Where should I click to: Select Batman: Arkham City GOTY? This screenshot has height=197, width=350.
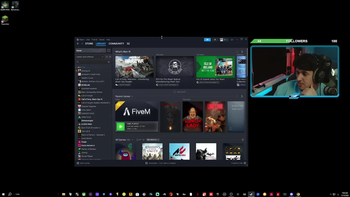coord(93,82)
